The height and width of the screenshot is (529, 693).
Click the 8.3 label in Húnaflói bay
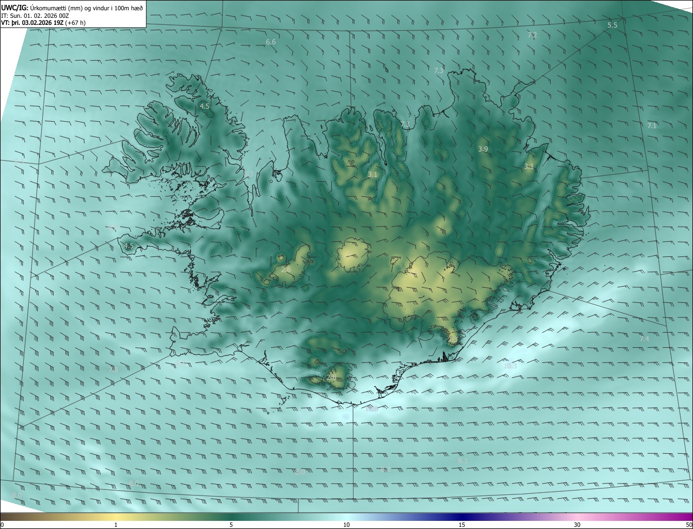click(249, 174)
